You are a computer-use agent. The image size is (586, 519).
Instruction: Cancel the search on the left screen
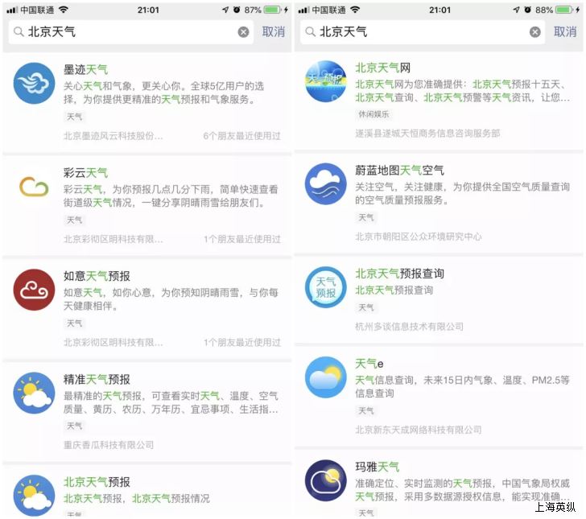click(273, 31)
